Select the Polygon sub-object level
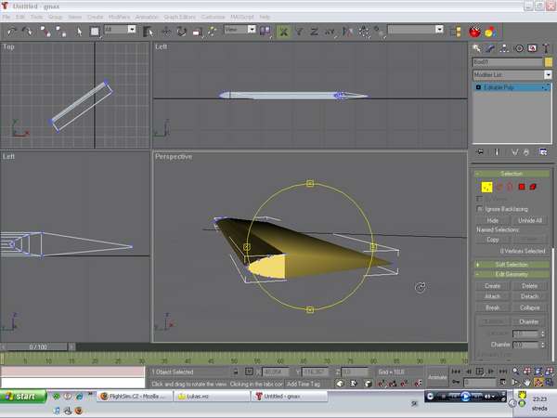557x418 pixels. (522, 187)
